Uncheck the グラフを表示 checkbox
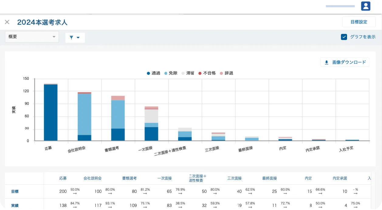This screenshot has width=382, height=210. point(344,37)
